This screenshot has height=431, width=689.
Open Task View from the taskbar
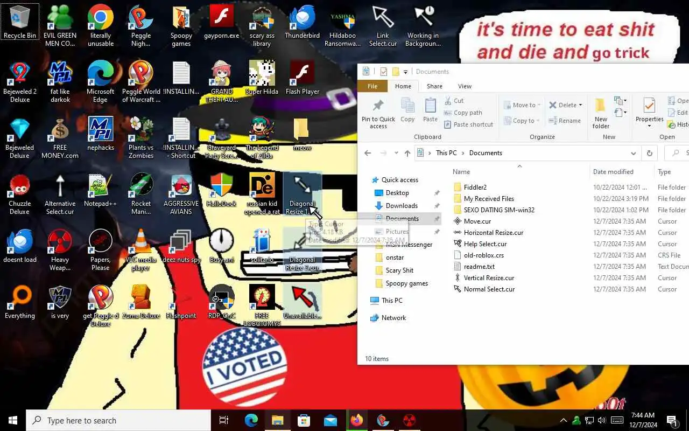224,420
